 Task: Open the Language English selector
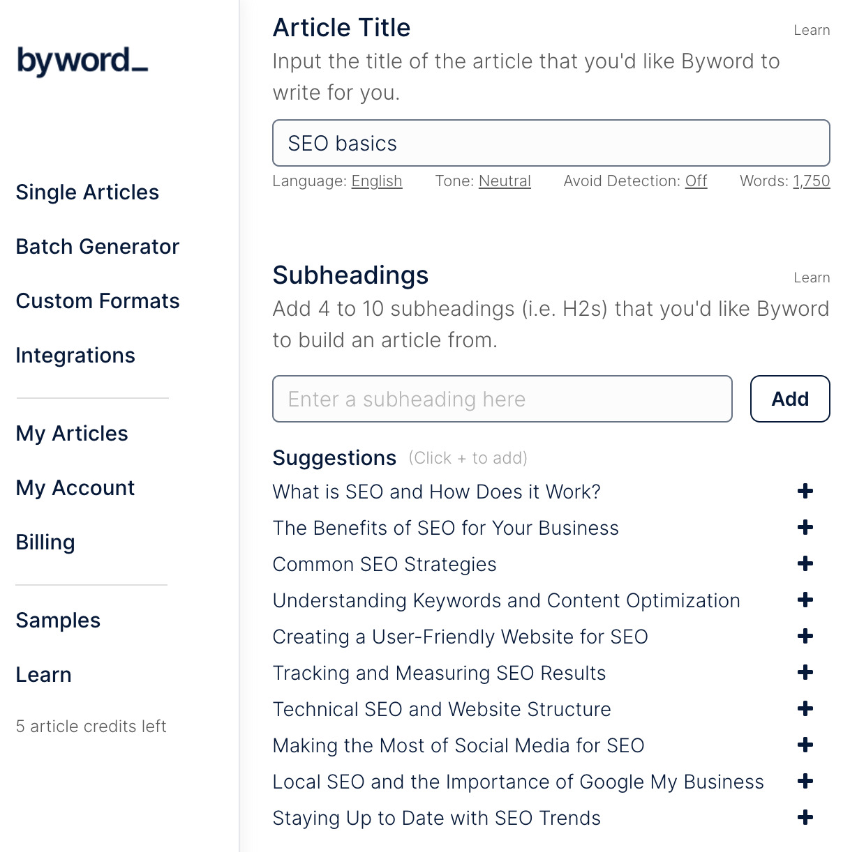376,181
